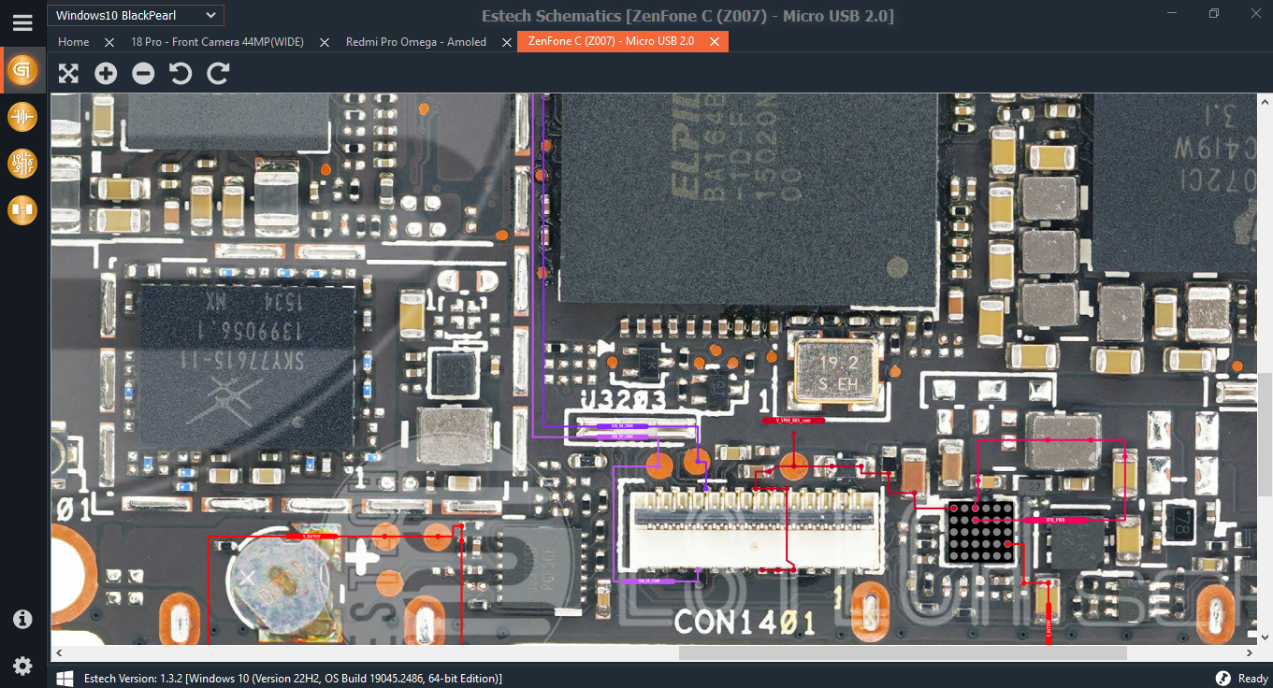Click the Ready status icon
Screen dimensions: 1273x688
coord(1222,678)
